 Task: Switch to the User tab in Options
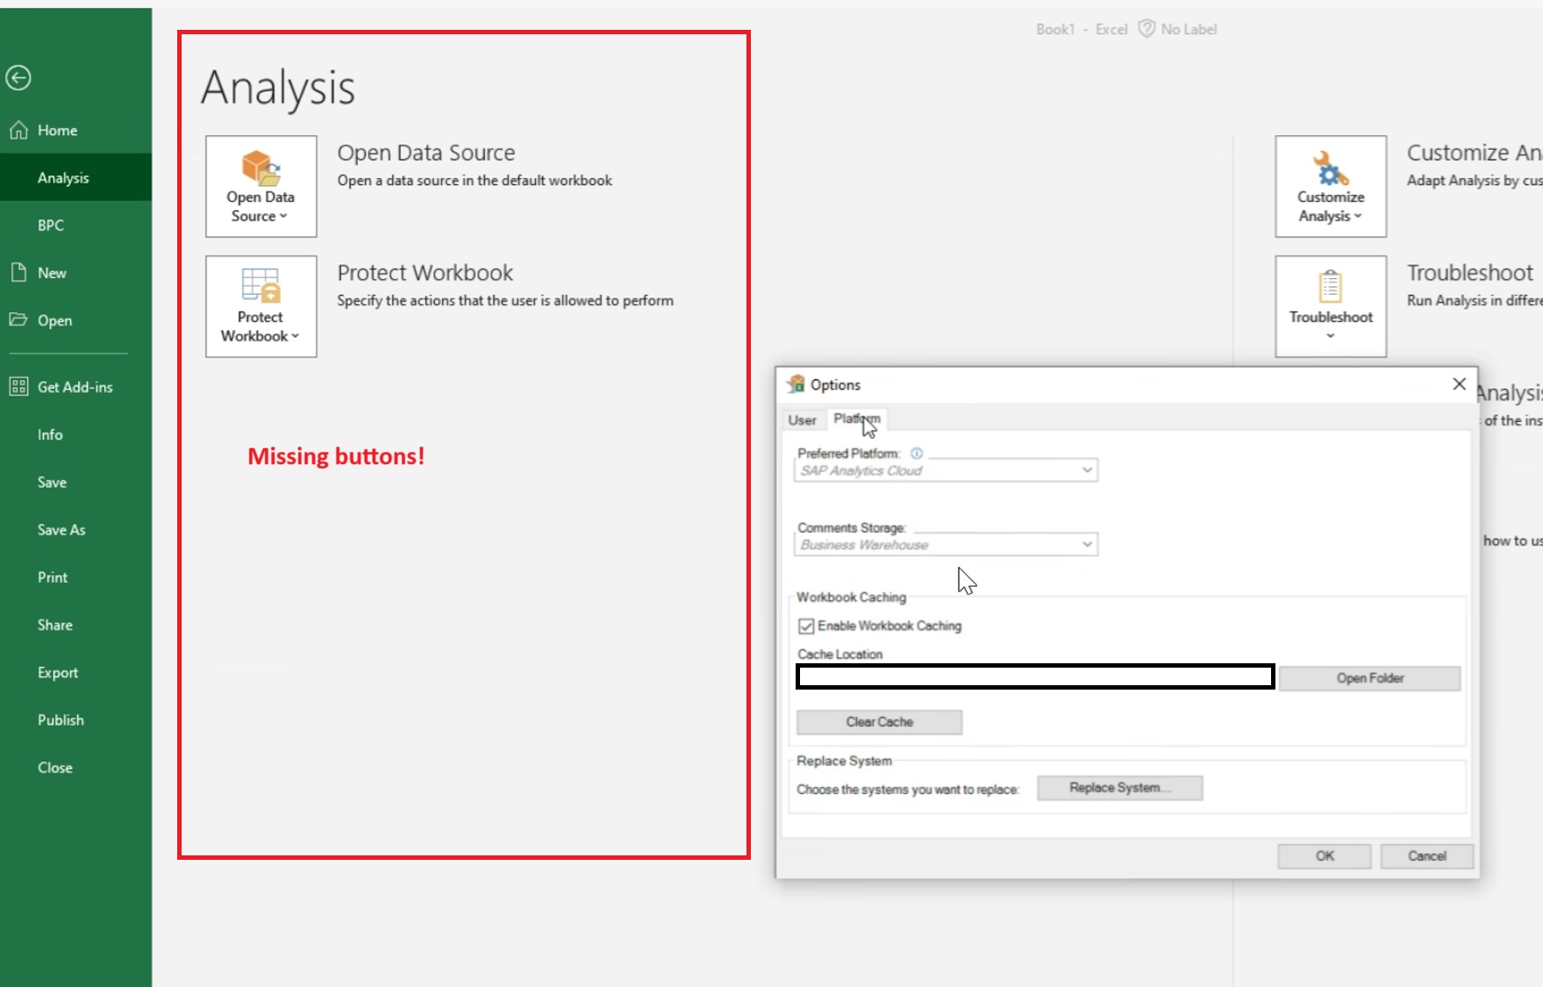(802, 420)
